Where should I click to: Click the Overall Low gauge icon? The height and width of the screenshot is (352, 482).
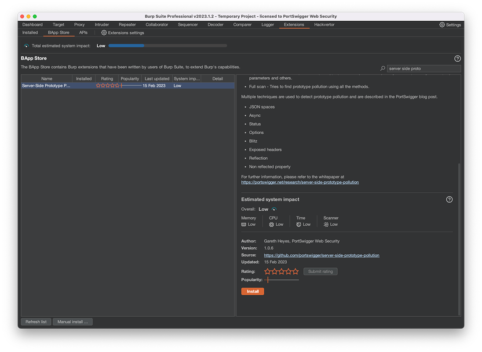click(274, 209)
